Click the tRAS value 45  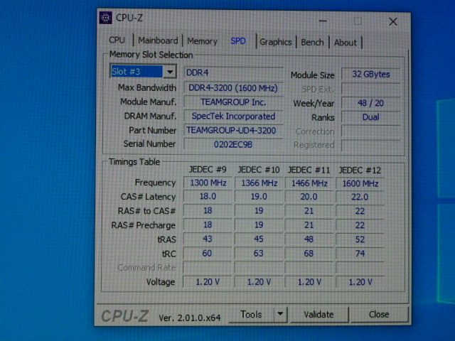pos(259,239)
